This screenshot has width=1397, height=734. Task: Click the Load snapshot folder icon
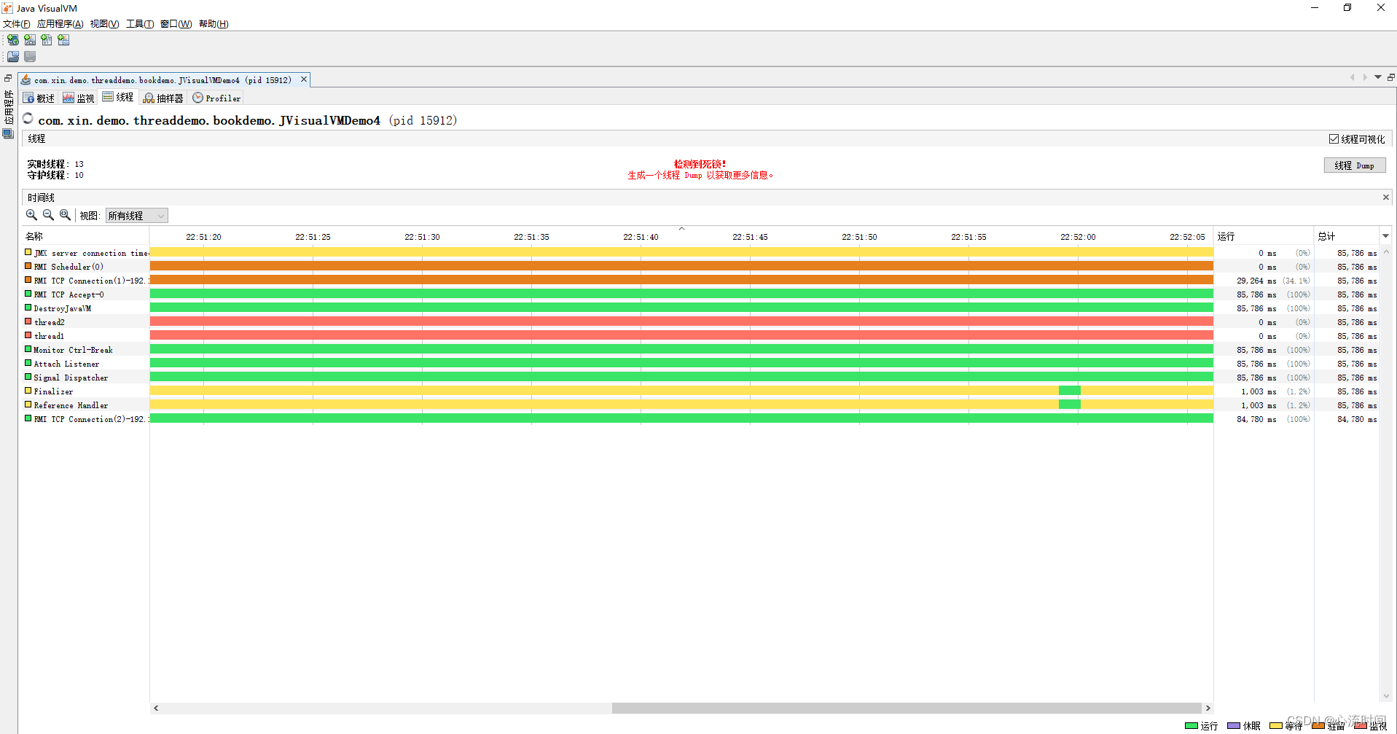(x=13, y=56)
